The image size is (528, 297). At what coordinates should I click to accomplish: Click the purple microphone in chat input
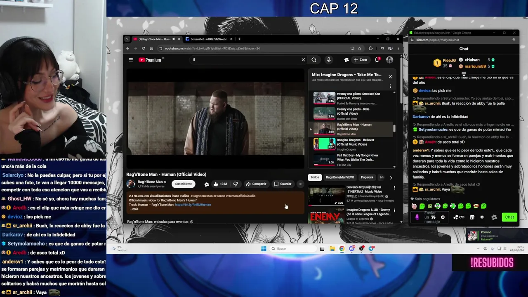coord(417,217)
